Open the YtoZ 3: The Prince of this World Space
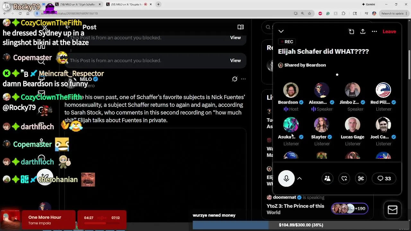This screenshot has width=411, height=231. 295,209
